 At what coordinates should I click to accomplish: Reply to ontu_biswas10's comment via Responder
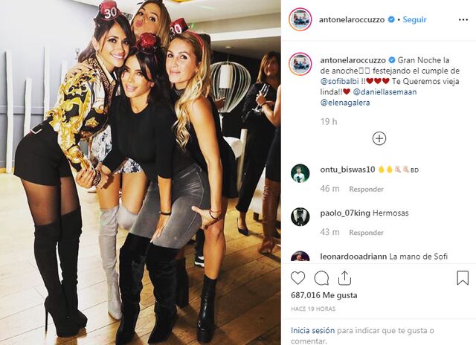coord(366,189)
